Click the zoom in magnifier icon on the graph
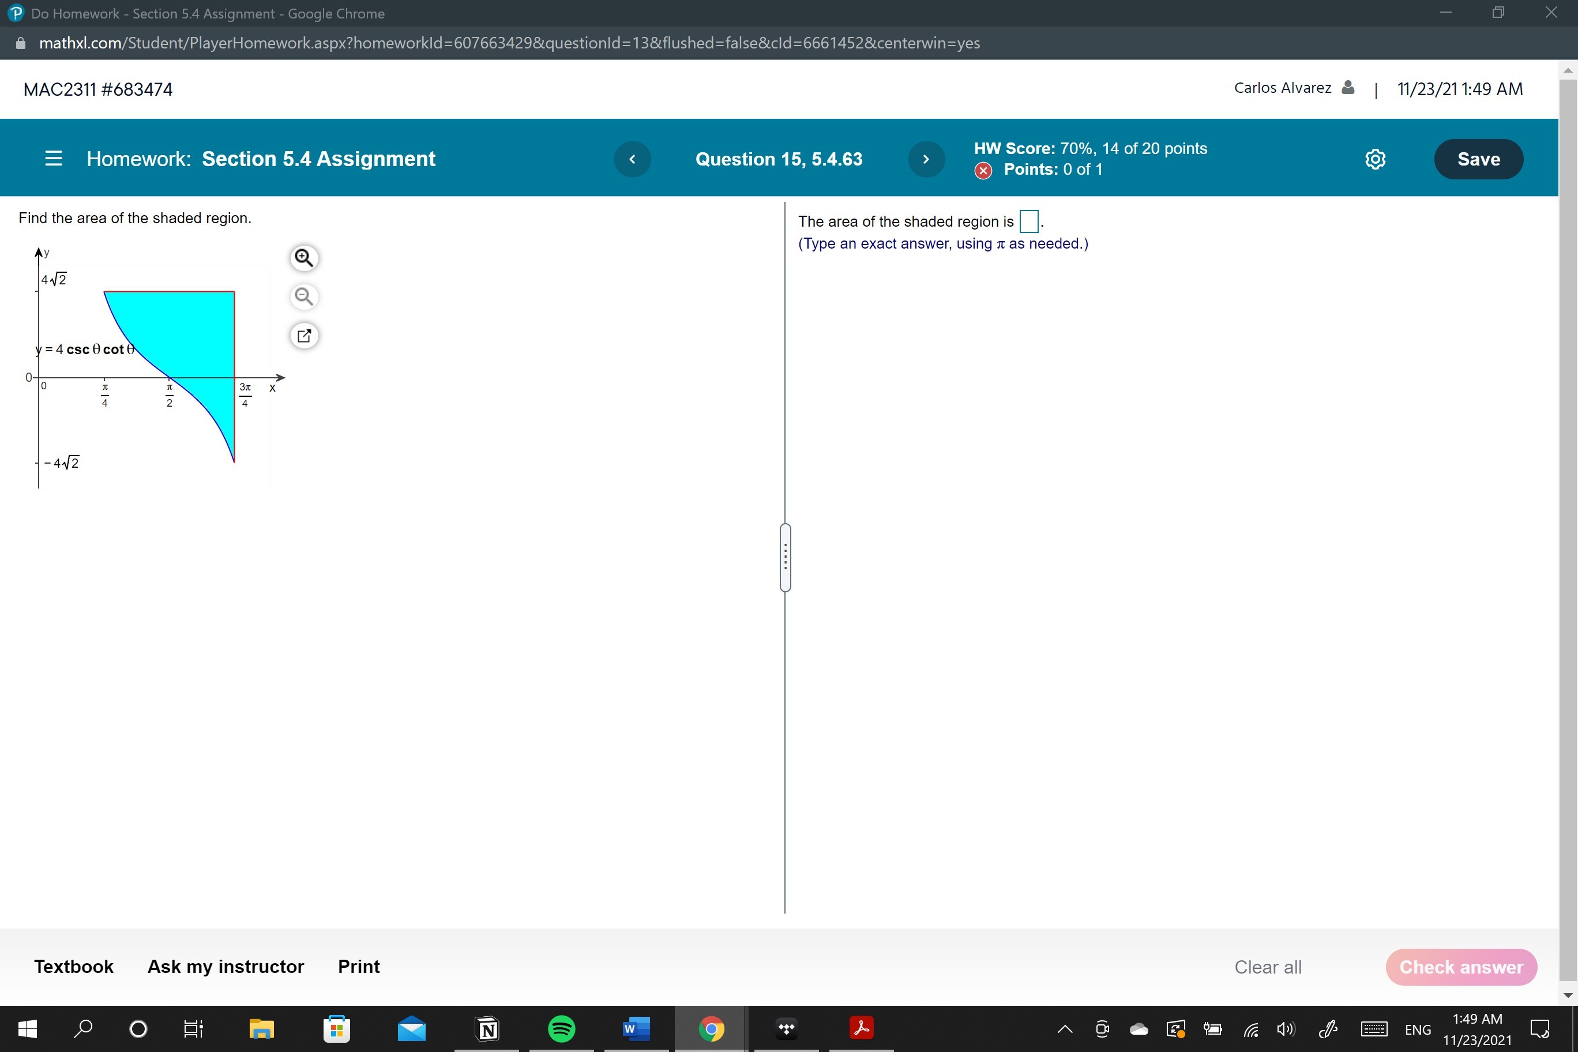Screen dimensions: 1578x1052 (x=304, y=258)
